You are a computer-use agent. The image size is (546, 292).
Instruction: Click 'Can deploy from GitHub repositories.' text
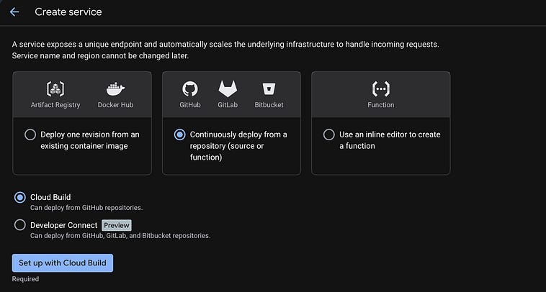(86, 208)
